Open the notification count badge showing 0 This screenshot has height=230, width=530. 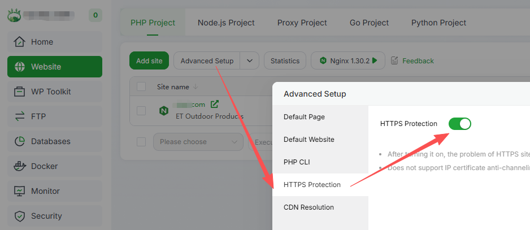click(x=95, y=15)
